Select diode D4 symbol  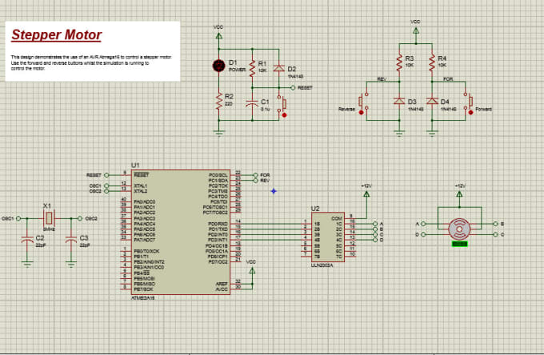(x=432, y=101)
